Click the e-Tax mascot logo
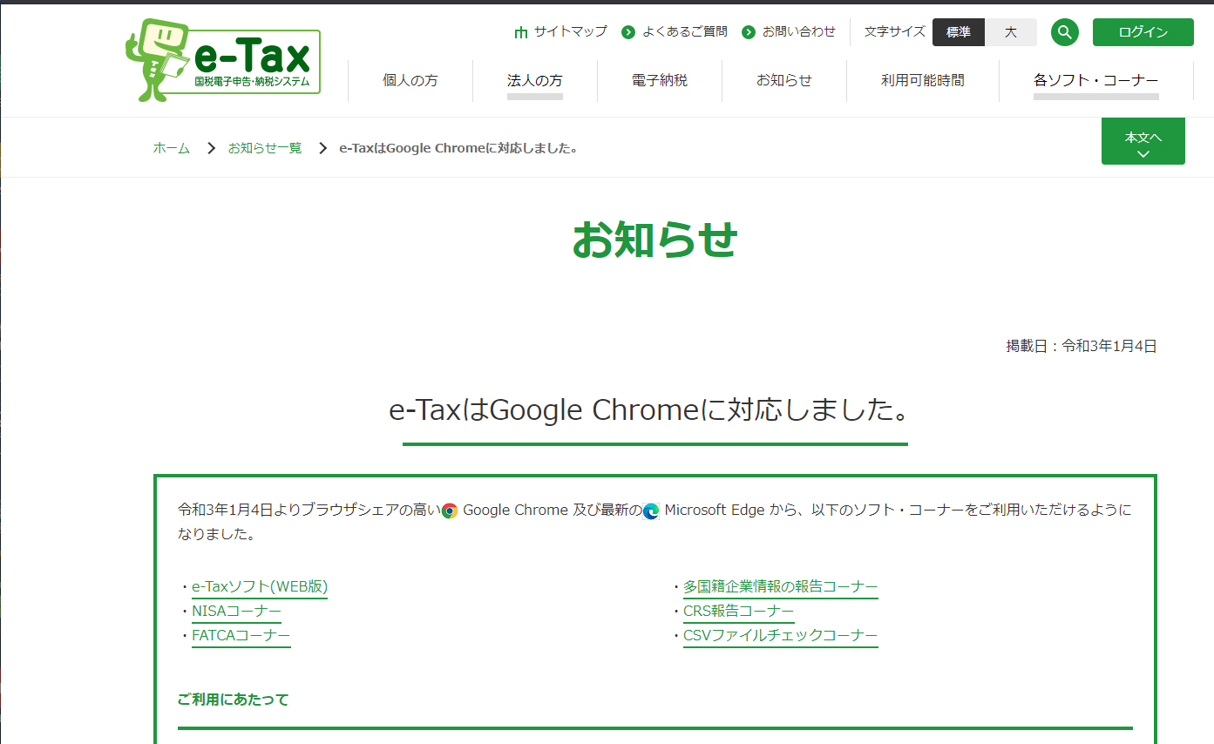 tap(223, 60)
